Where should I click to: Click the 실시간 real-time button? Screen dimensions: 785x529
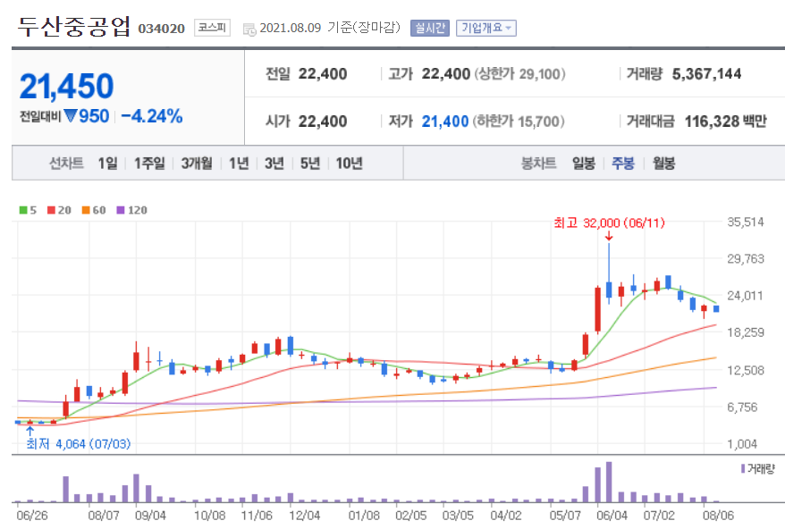pos(429,28)
